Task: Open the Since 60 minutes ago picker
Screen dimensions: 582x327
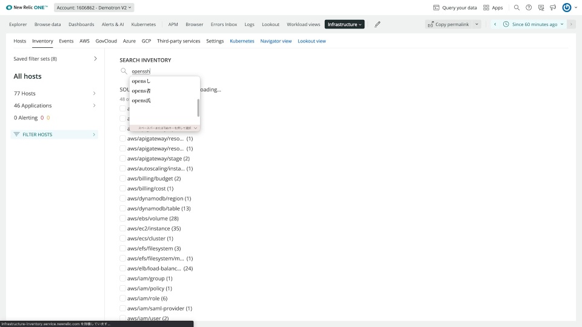Action: tap(533, 24)
